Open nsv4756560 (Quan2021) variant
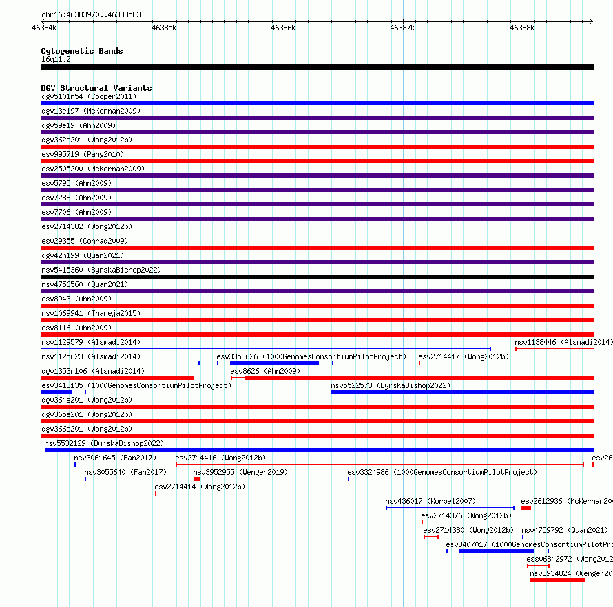 click(85, 284)
